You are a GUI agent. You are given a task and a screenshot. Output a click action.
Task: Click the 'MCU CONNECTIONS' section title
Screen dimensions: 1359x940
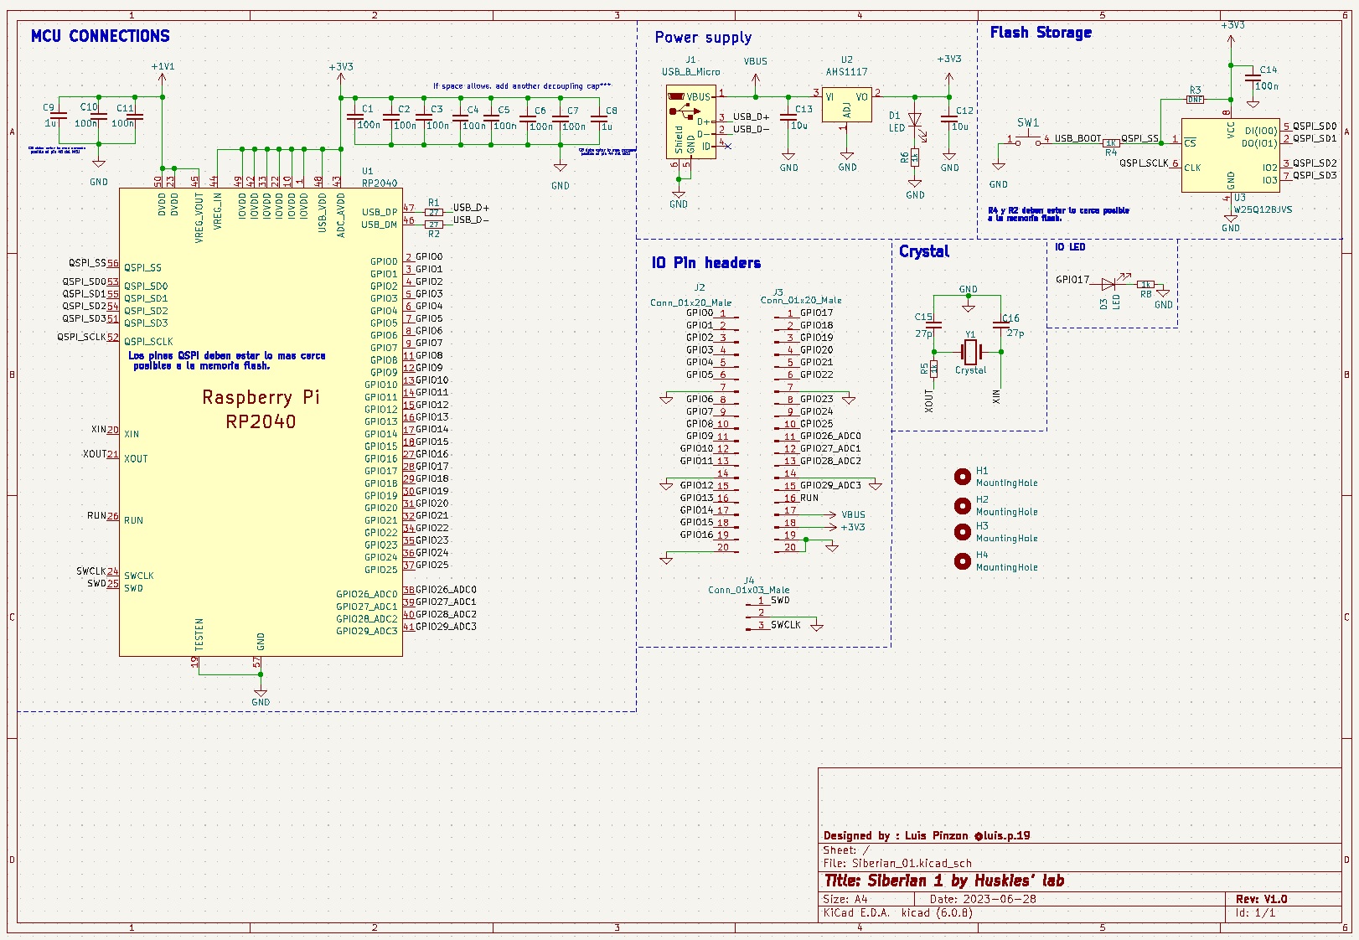(x=101, y=36)
